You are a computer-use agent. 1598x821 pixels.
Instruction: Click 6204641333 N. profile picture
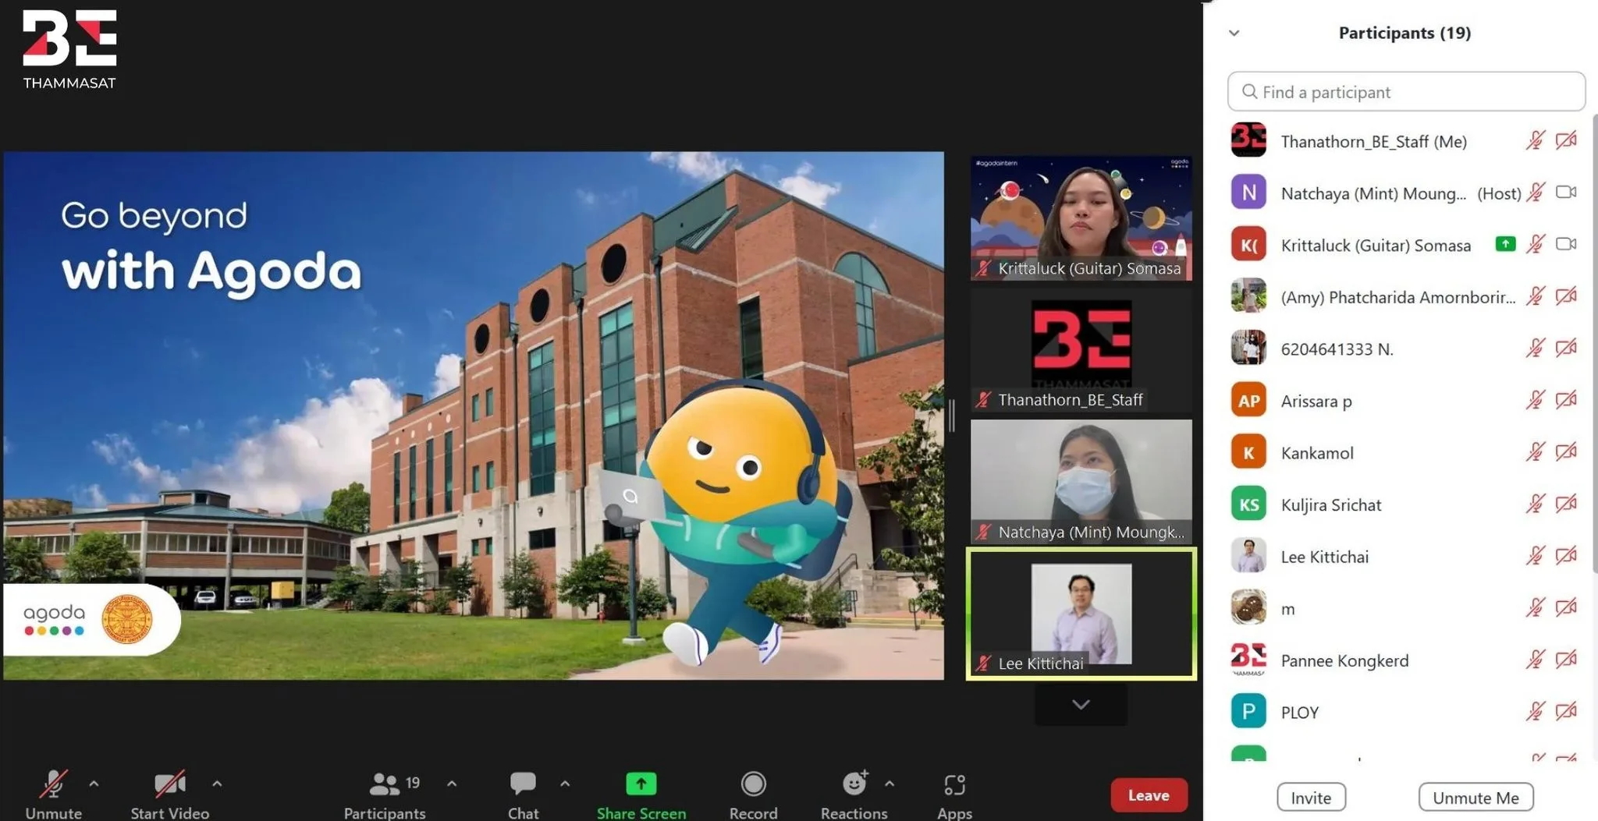[1248, 349]
